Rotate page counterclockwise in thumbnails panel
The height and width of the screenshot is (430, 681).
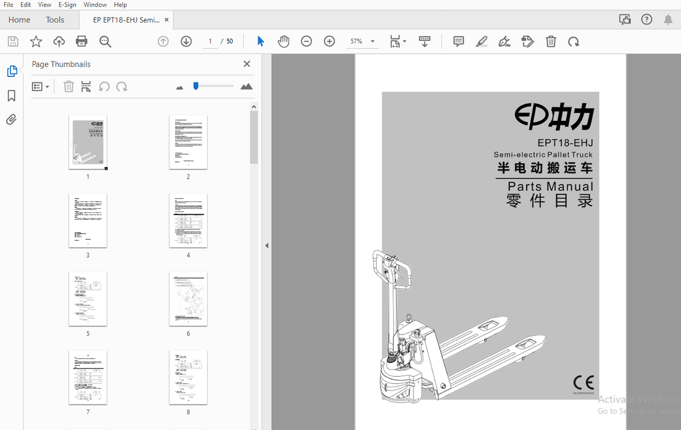[104, 86]
